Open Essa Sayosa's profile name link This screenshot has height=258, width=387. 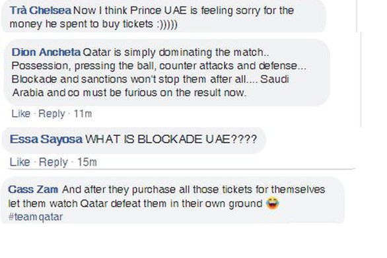tap(46, 139)
